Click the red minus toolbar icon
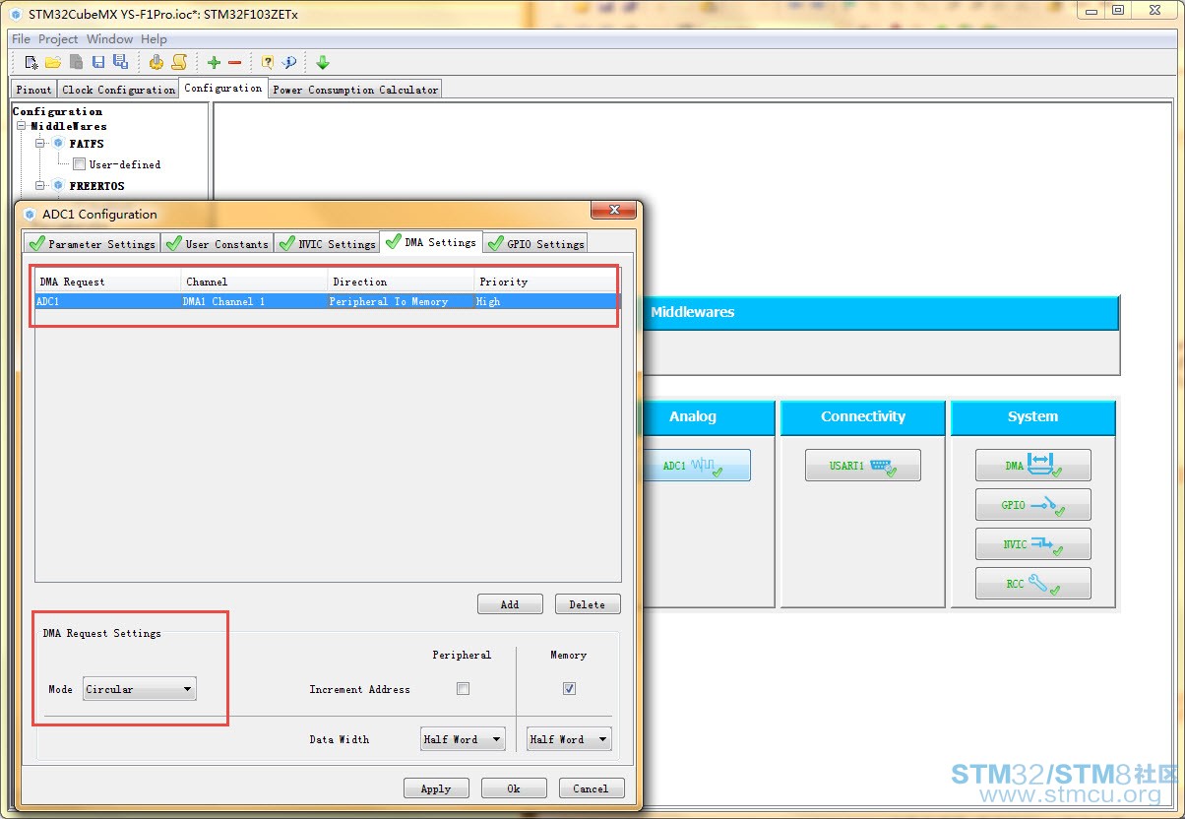This screenshot has width=1185, height=819. (234, 62)
